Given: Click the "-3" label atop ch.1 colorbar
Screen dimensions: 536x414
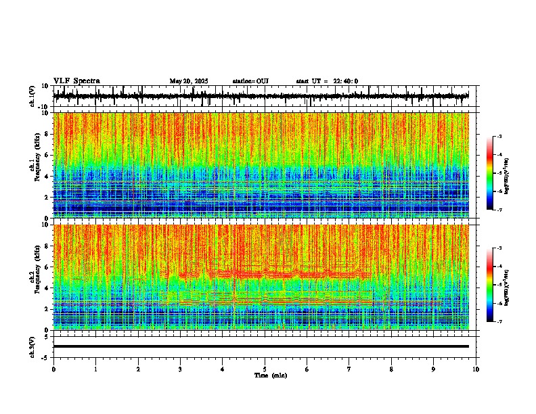Looking at the screenshot, I should 499,136.
